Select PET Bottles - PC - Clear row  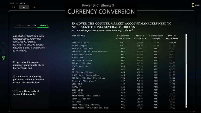[125, 63]
